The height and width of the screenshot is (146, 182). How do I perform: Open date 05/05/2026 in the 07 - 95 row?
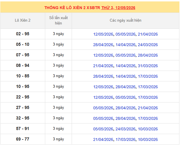tap(125, 55)
